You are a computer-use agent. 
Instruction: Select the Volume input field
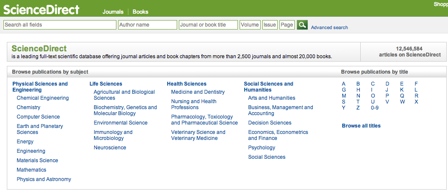250,25
